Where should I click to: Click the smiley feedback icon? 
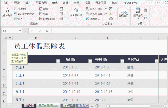tap(166, 3)
